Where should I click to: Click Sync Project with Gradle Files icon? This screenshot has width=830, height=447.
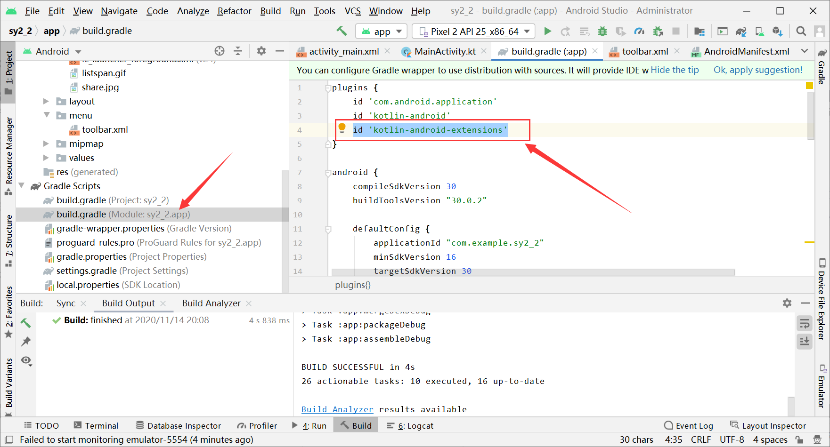click(x=741, y=31)
